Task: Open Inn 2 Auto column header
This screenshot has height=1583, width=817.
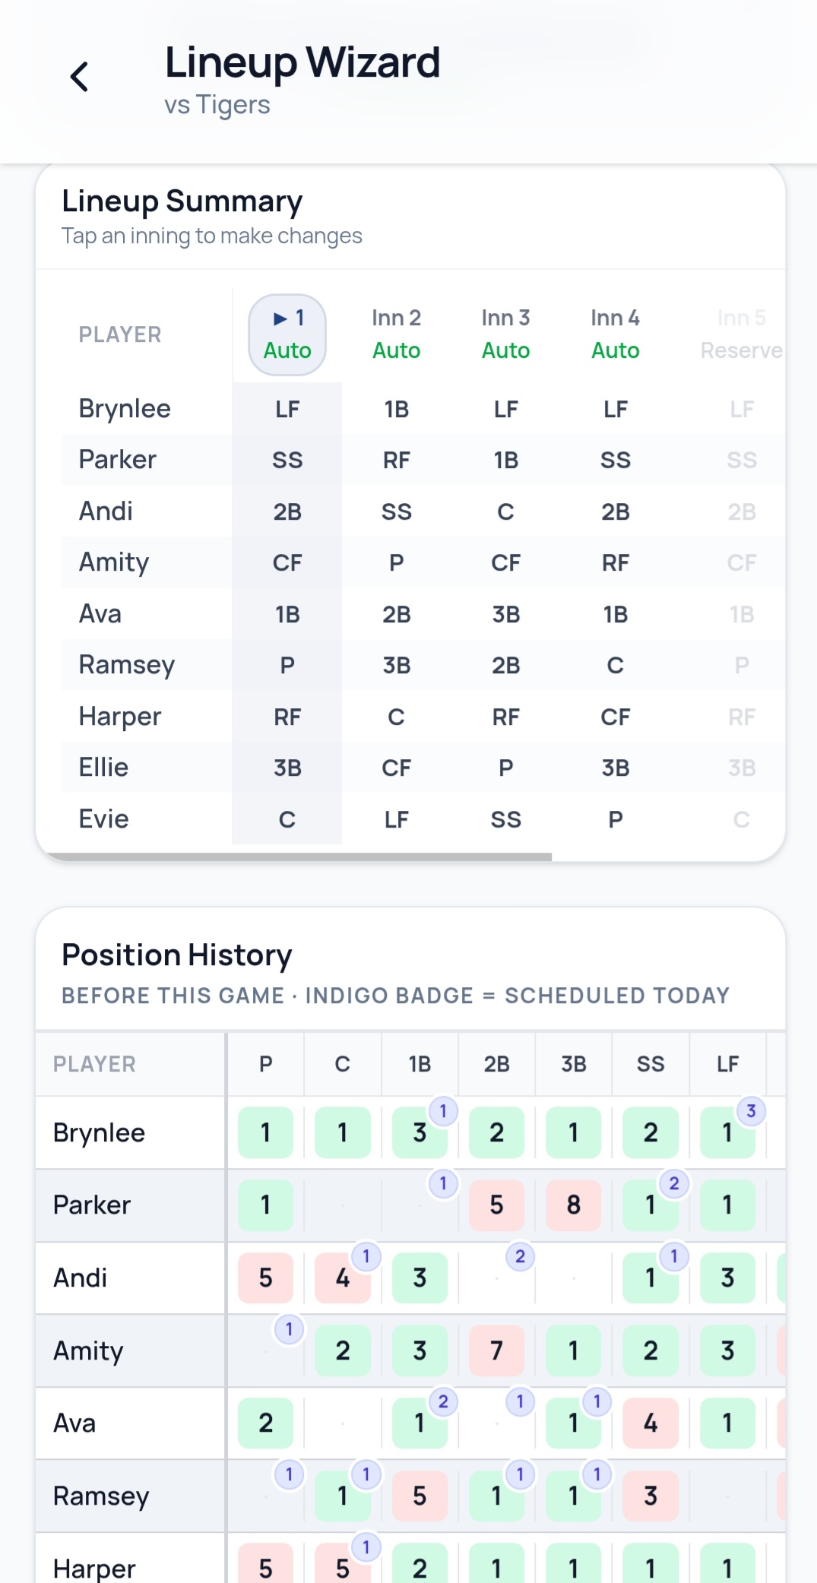Action: point(396,334)
